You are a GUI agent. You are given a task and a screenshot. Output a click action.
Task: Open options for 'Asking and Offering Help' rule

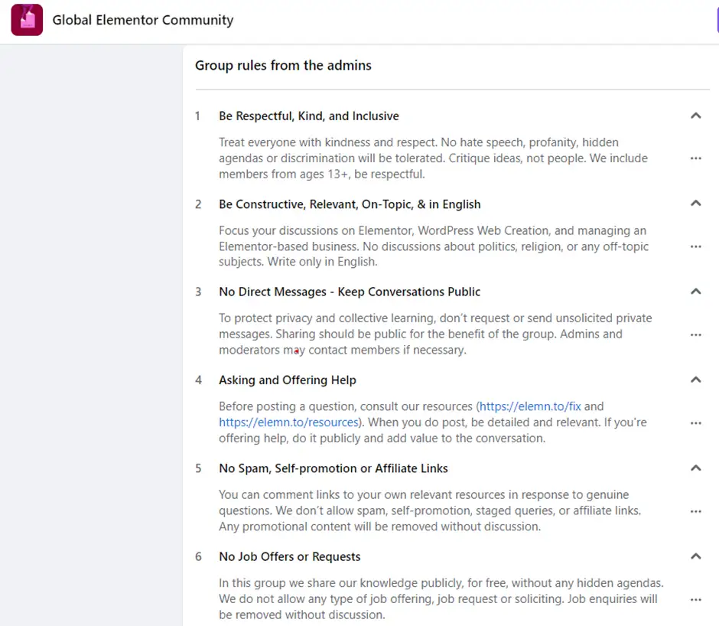(696, 422)
